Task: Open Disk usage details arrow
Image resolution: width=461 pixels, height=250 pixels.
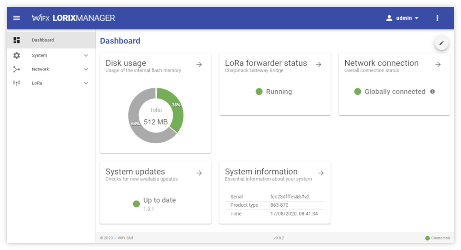Action: [199, 64]
